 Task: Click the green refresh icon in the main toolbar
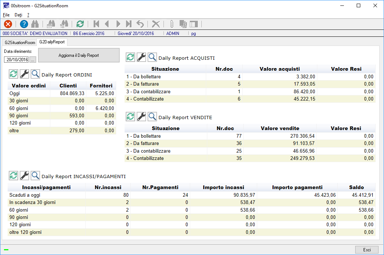pyautogui.click(x=80, y=24)
